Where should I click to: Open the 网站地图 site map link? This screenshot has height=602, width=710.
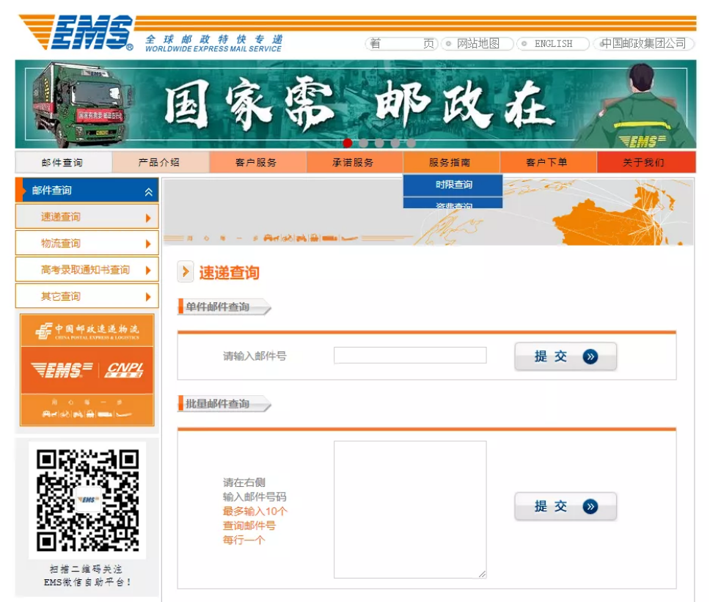477,43
